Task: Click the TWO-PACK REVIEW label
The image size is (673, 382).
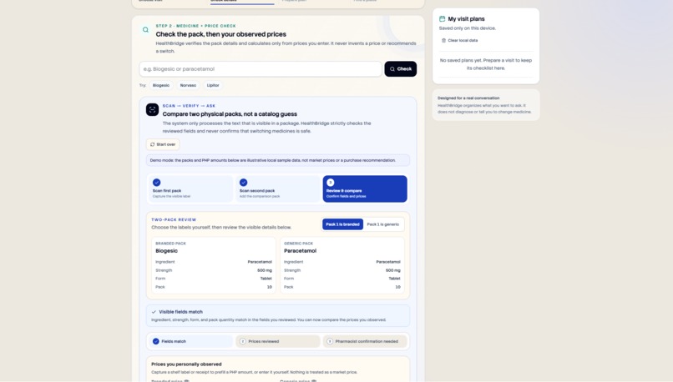Action: (x=174, y=219)
